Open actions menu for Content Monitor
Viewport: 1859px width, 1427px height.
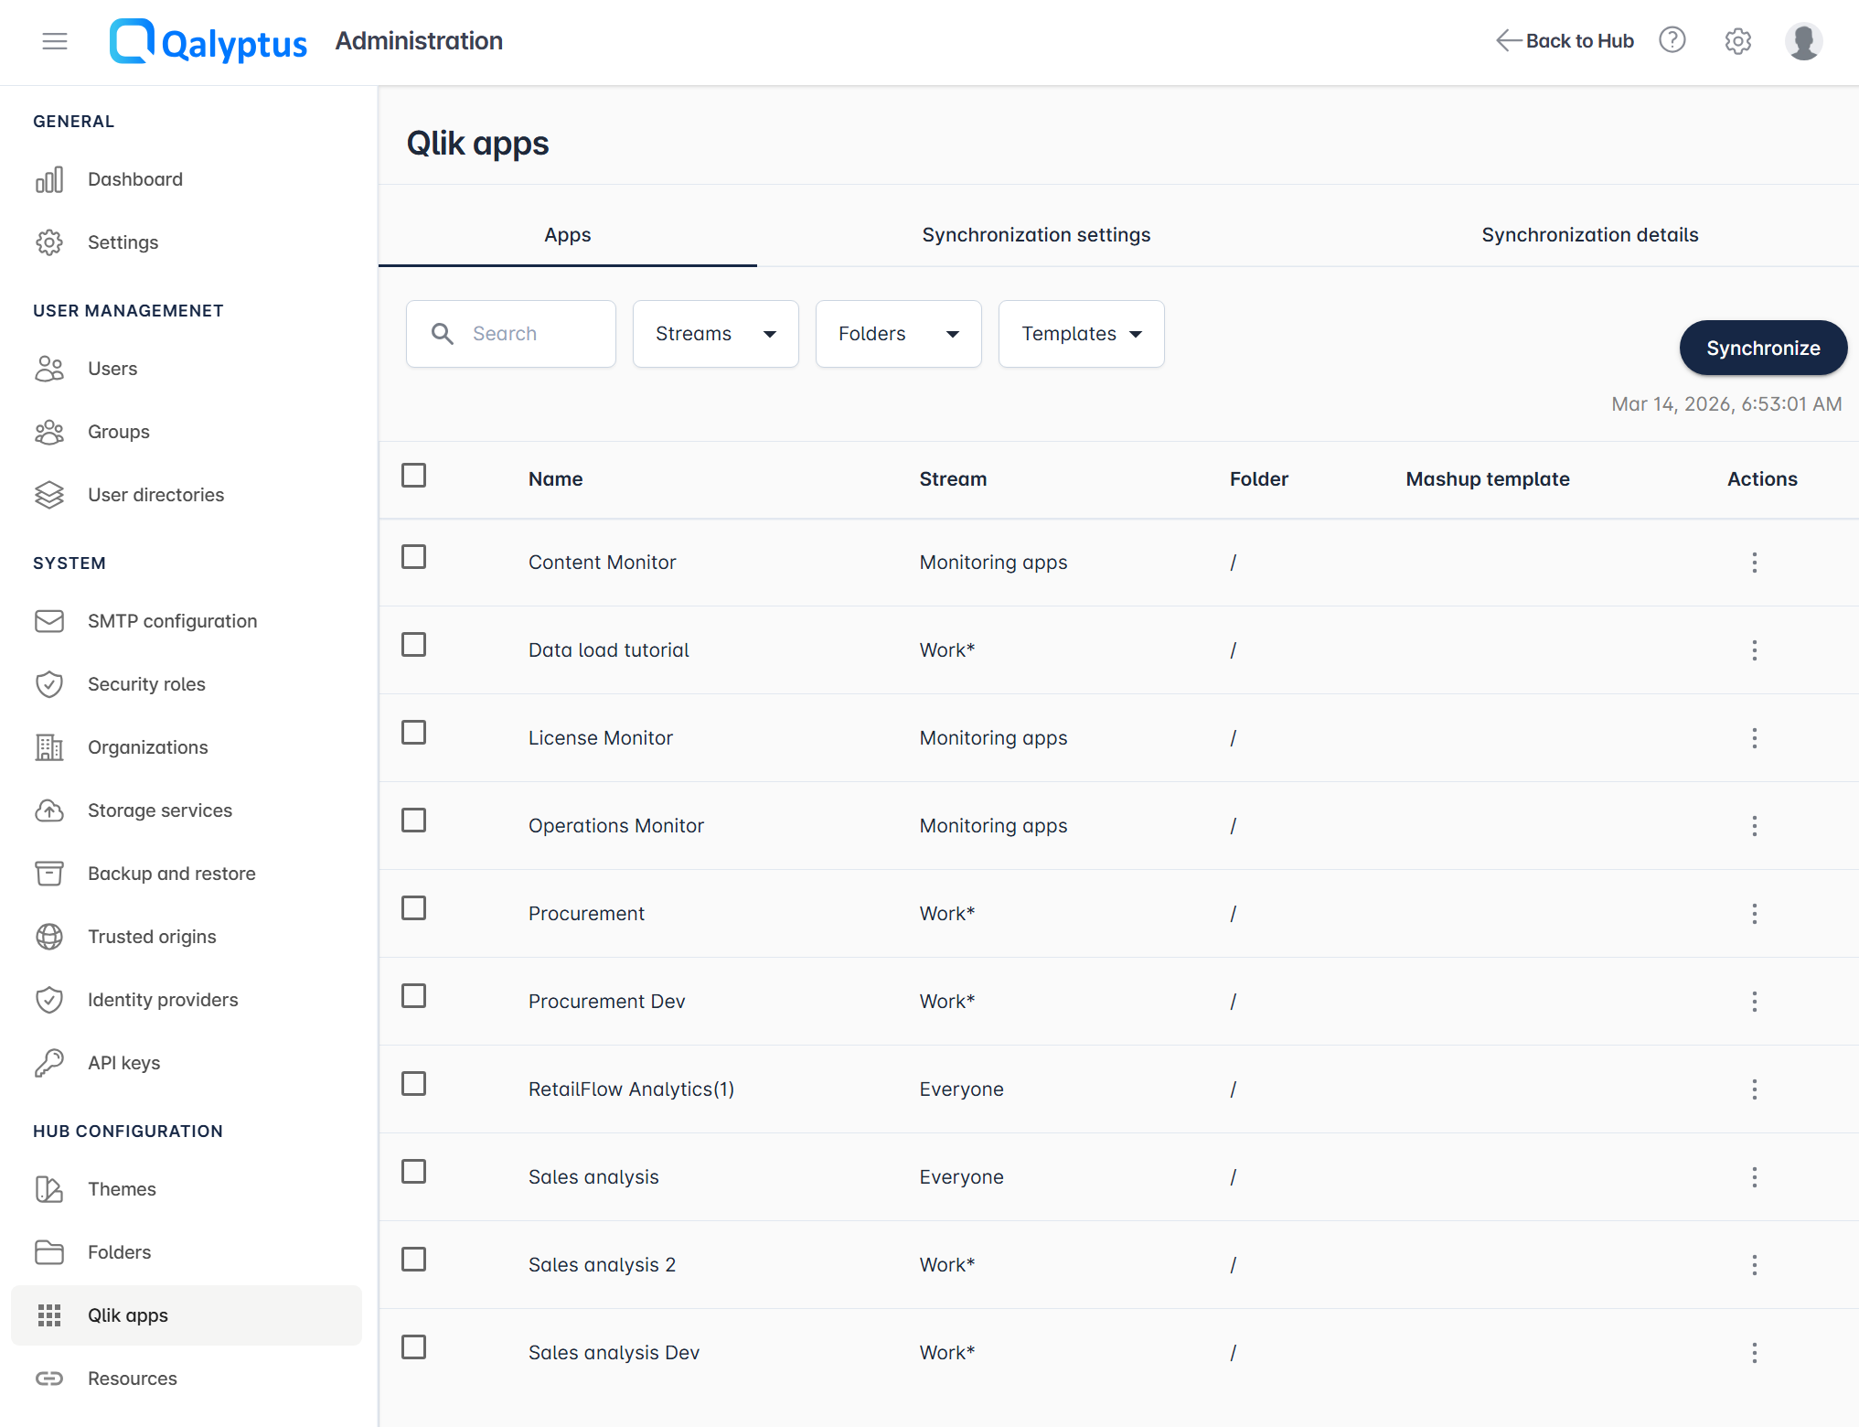(x=1754, y=563)
